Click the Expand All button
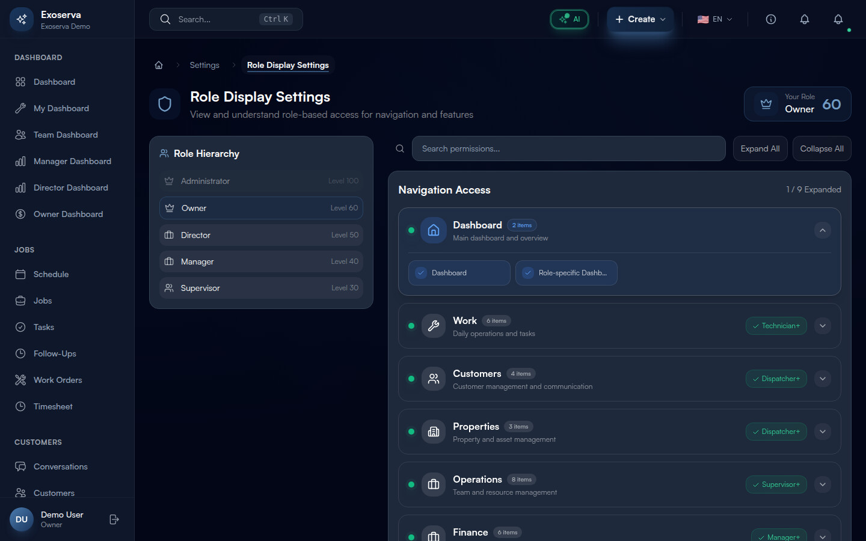The image size is (866, 541). tap(760, 148)
